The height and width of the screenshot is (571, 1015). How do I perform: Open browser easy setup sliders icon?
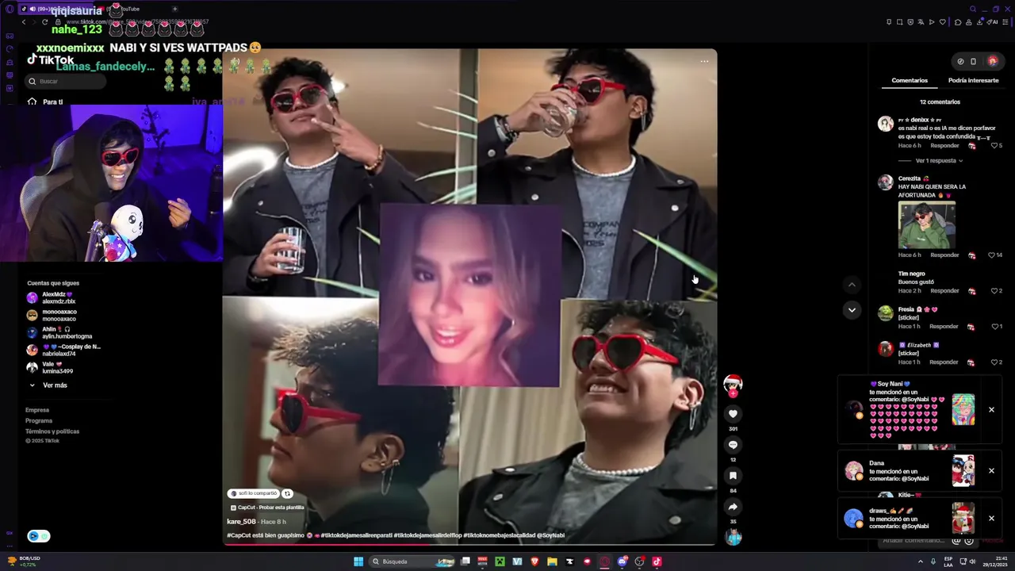point(1006,22)
